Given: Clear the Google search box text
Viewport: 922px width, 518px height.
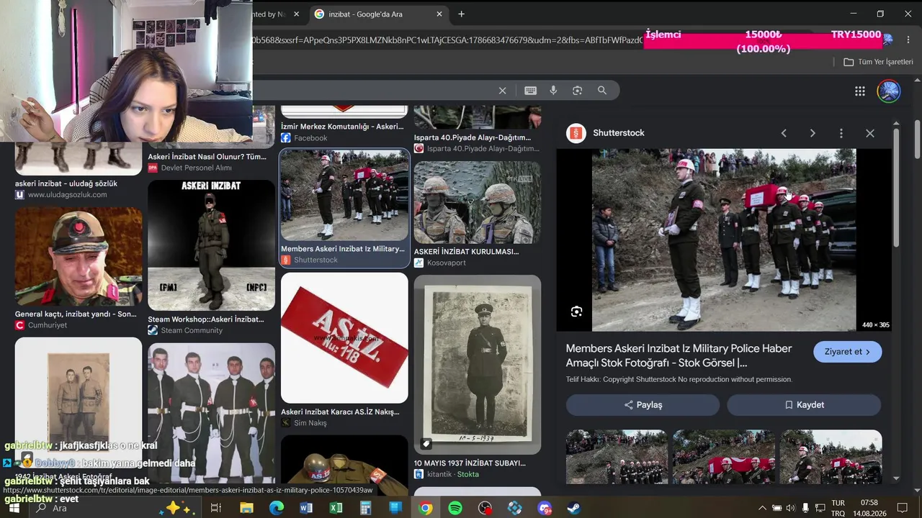Looking at the screenshot, I should [x=502, y=91].
